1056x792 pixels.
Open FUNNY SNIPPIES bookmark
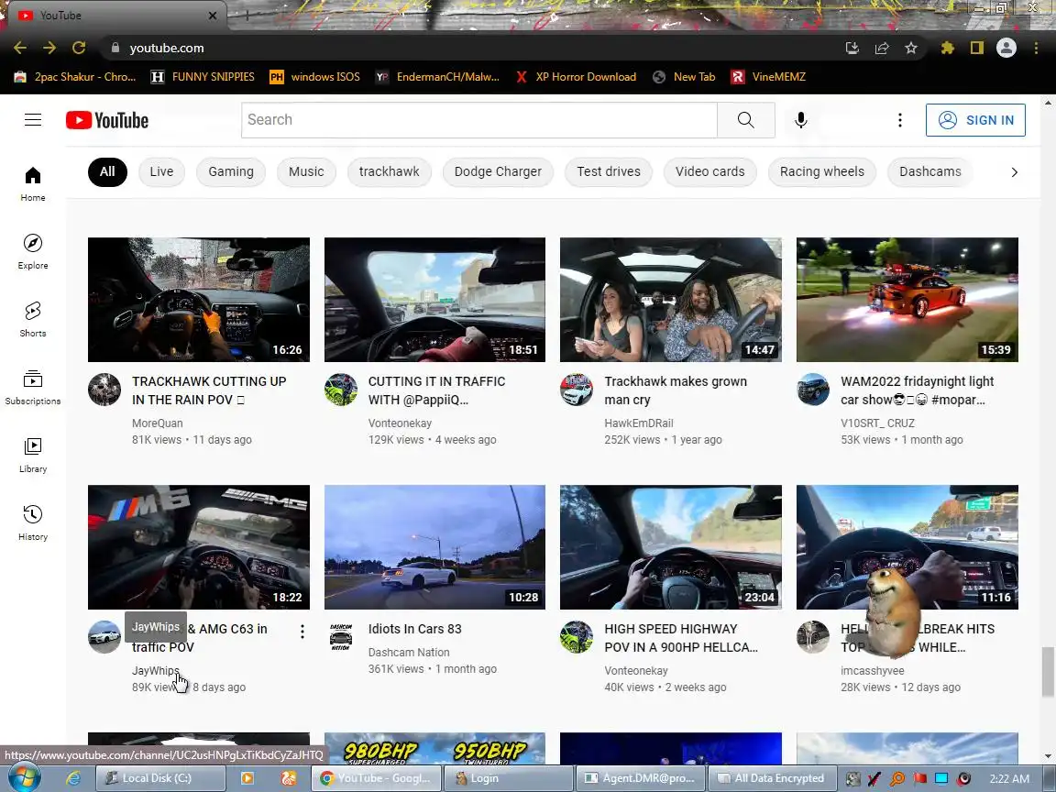click(x=203, y=77)
